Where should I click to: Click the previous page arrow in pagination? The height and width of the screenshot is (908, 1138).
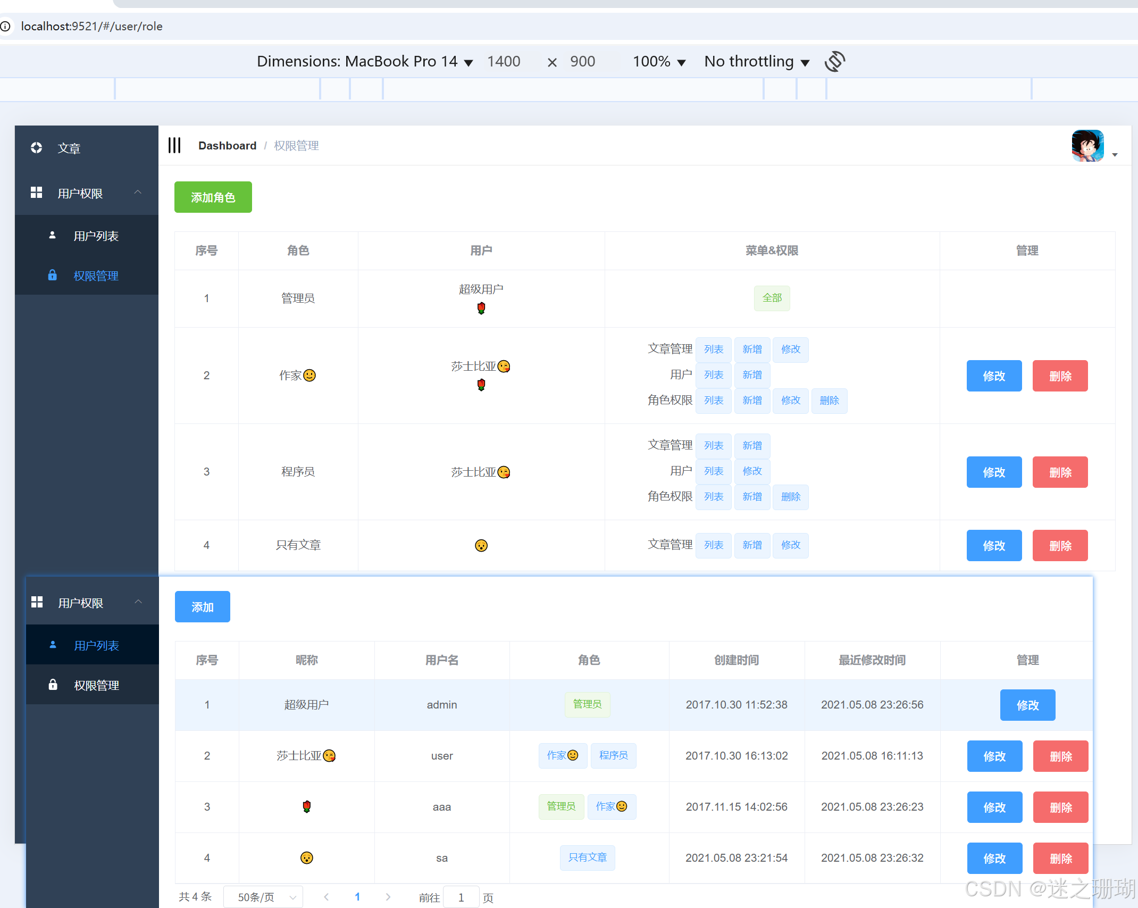click(327, 897)
